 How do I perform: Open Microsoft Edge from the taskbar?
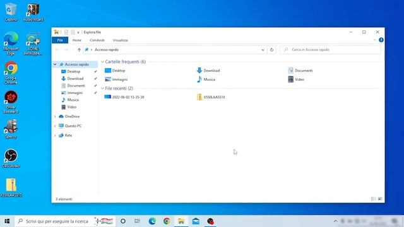[x=152, y=221]
